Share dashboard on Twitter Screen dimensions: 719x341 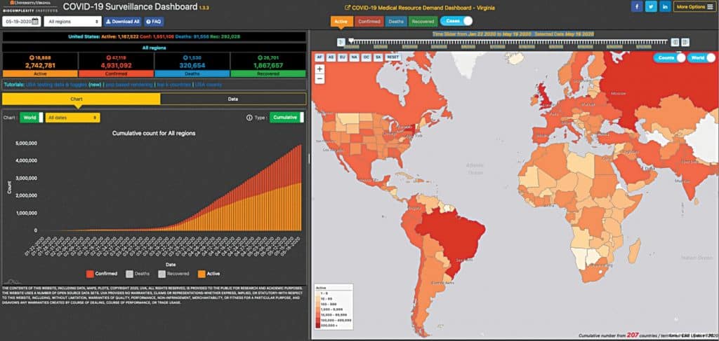click(x=651, y=7)
